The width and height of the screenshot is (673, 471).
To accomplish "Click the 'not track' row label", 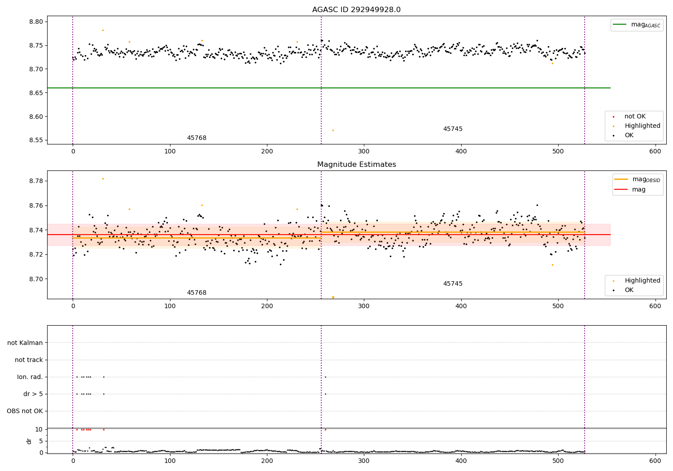I will pyautogui.click(x=29, y=360).
